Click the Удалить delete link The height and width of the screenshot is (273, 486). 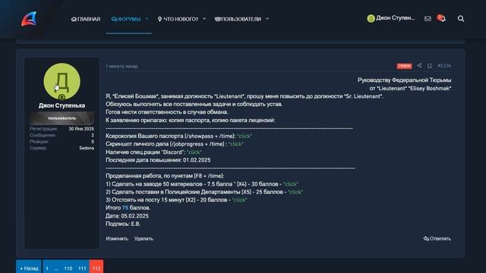(x=144, y=239)
